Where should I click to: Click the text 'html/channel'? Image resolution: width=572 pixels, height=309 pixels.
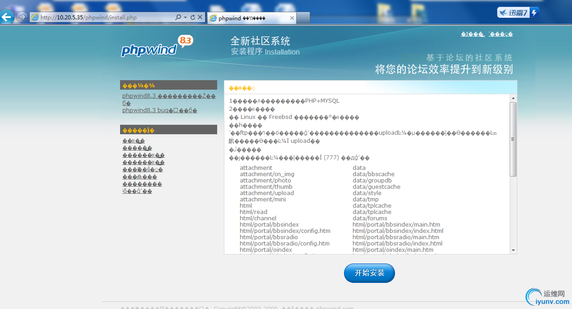click(x=258, y=218)
